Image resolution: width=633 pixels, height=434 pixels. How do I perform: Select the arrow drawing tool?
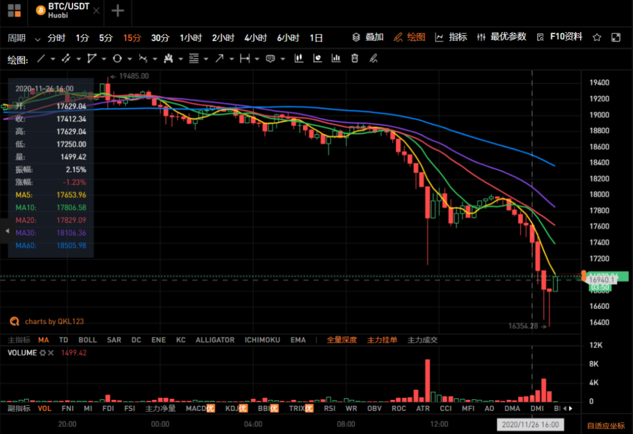(x=219, y=59)
